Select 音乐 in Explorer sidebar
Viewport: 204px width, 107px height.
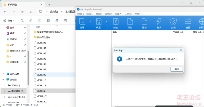click(x=12, y=28)
